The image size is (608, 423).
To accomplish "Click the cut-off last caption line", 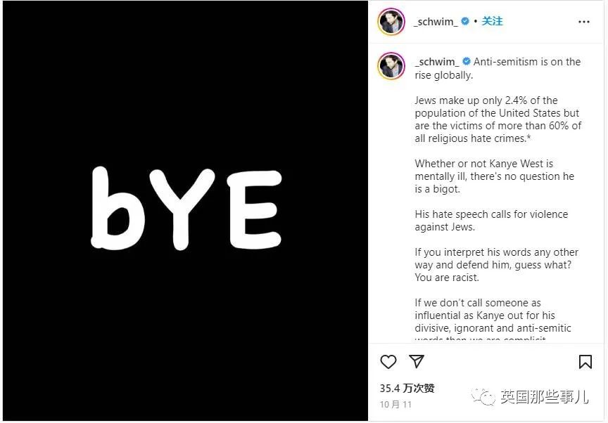I will point(480,339).
